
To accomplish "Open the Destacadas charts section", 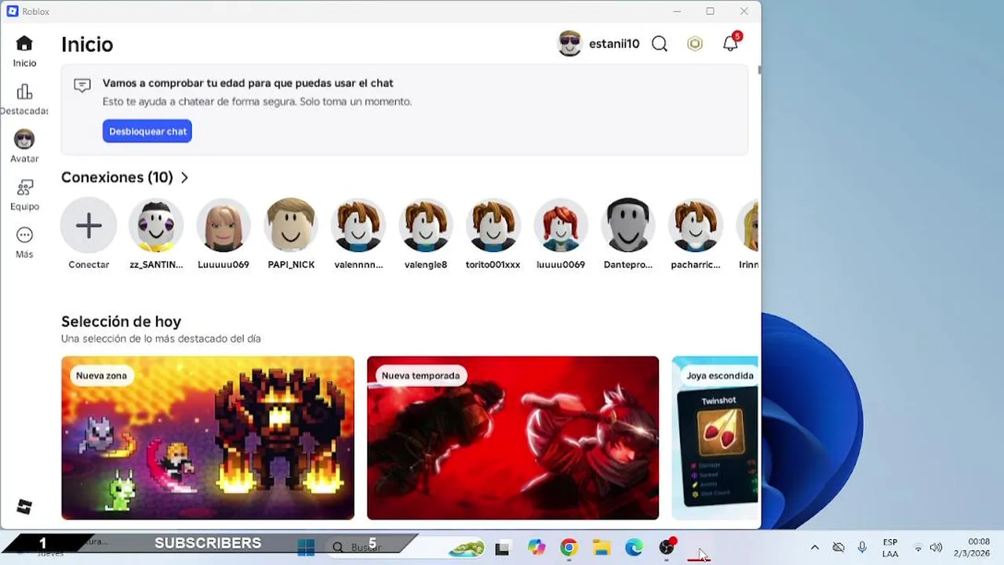I will [24, 92].
